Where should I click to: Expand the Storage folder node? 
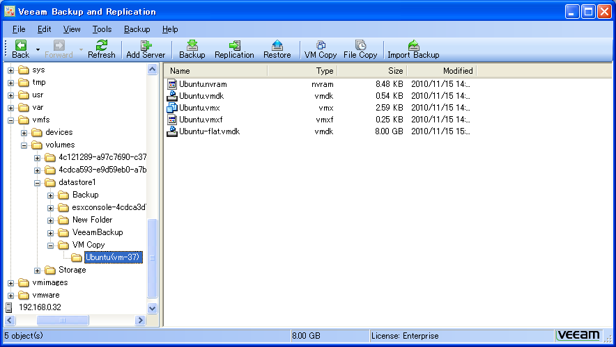click(38, 271)
